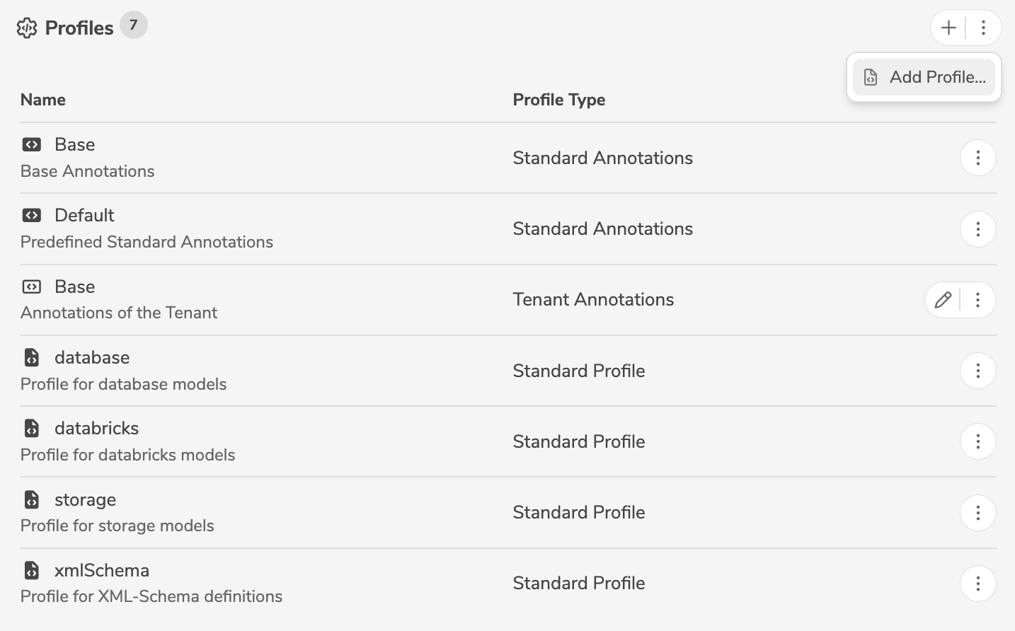Click the file icon beside database profile
1015x631 pixels.
31,357
